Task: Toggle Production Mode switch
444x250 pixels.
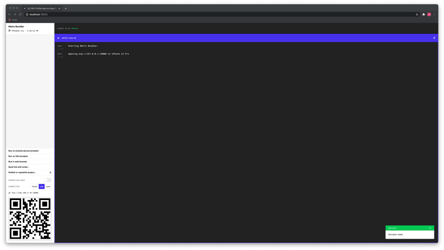Action: [x=47, y=180]
